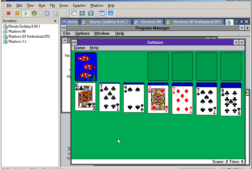
Task: Click the green Play power button
Action: (26, 13)
